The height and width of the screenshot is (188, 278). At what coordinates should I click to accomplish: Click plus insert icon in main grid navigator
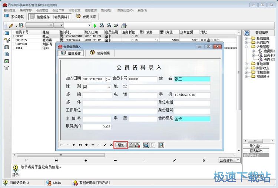86,161
